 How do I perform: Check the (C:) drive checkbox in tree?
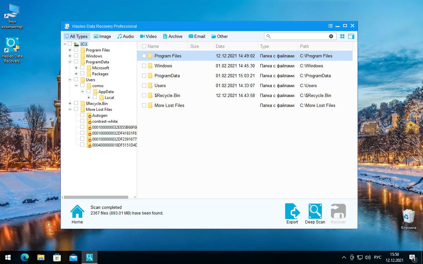pos(70,44)
